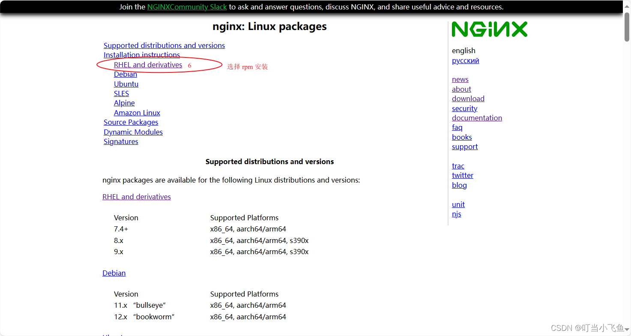Open the documentation page
The height and width of the screenshot is (336, 631).
(x=477, y=117)
